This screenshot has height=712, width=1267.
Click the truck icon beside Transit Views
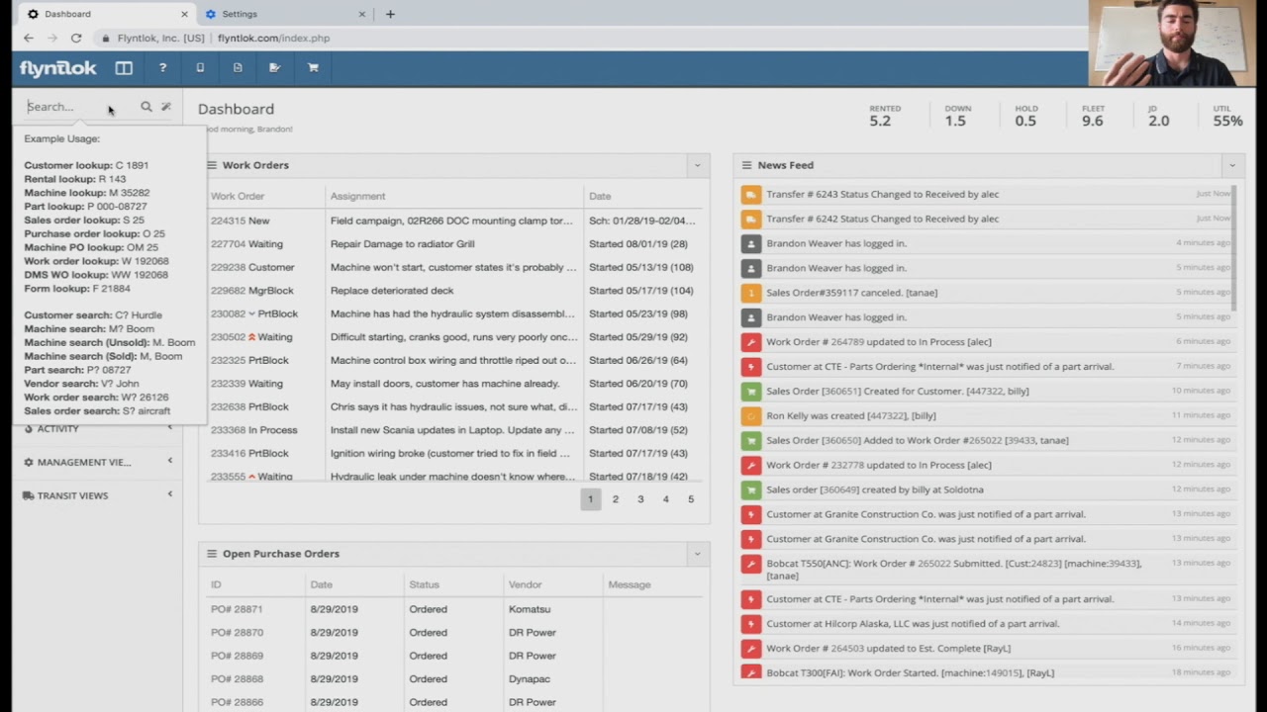pyautogui.click(x=28, y=495)
